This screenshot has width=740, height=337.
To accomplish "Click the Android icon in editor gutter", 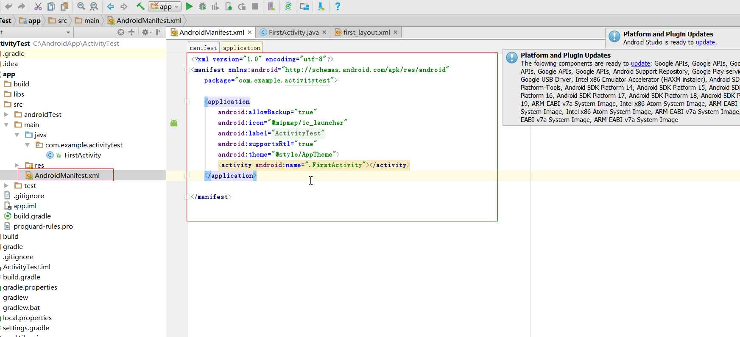I will coord(174,123).
